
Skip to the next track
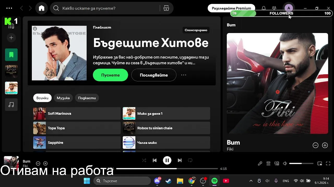[180, 161]
